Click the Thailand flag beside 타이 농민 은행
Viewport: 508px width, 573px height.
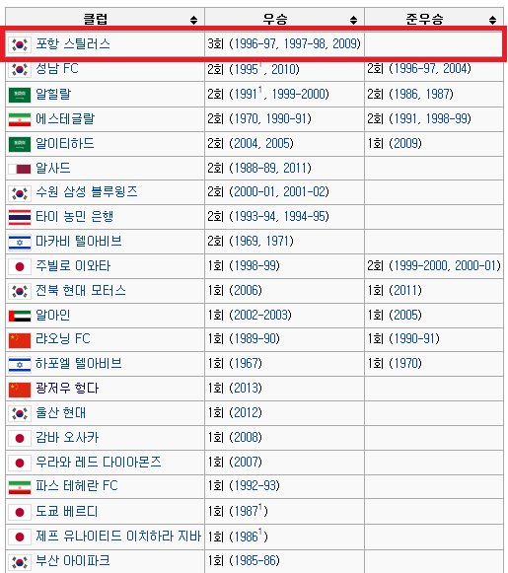tap(20, 217)
